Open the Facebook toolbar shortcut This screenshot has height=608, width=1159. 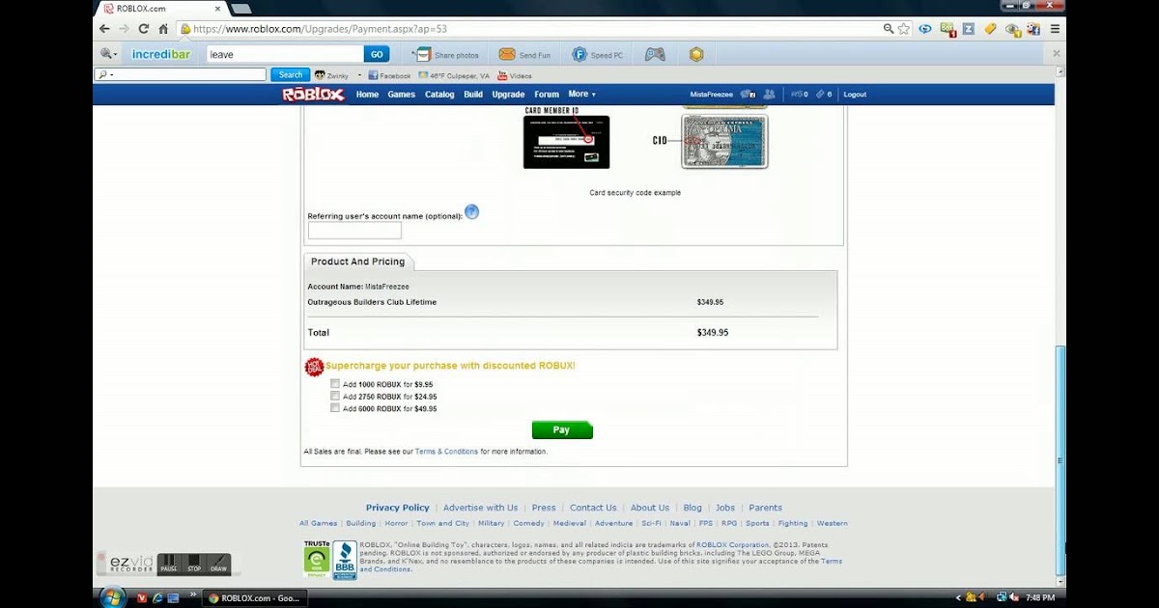click(388, 75)
